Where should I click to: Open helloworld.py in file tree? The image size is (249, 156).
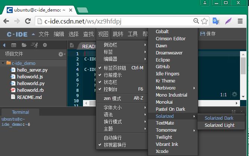click(x=31, y=83)
